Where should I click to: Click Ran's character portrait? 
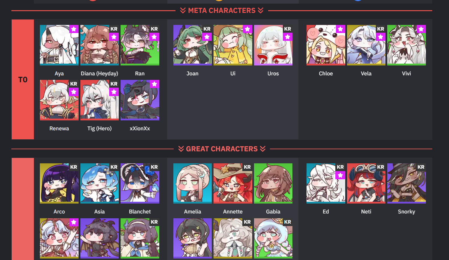(x=140, y=45)
